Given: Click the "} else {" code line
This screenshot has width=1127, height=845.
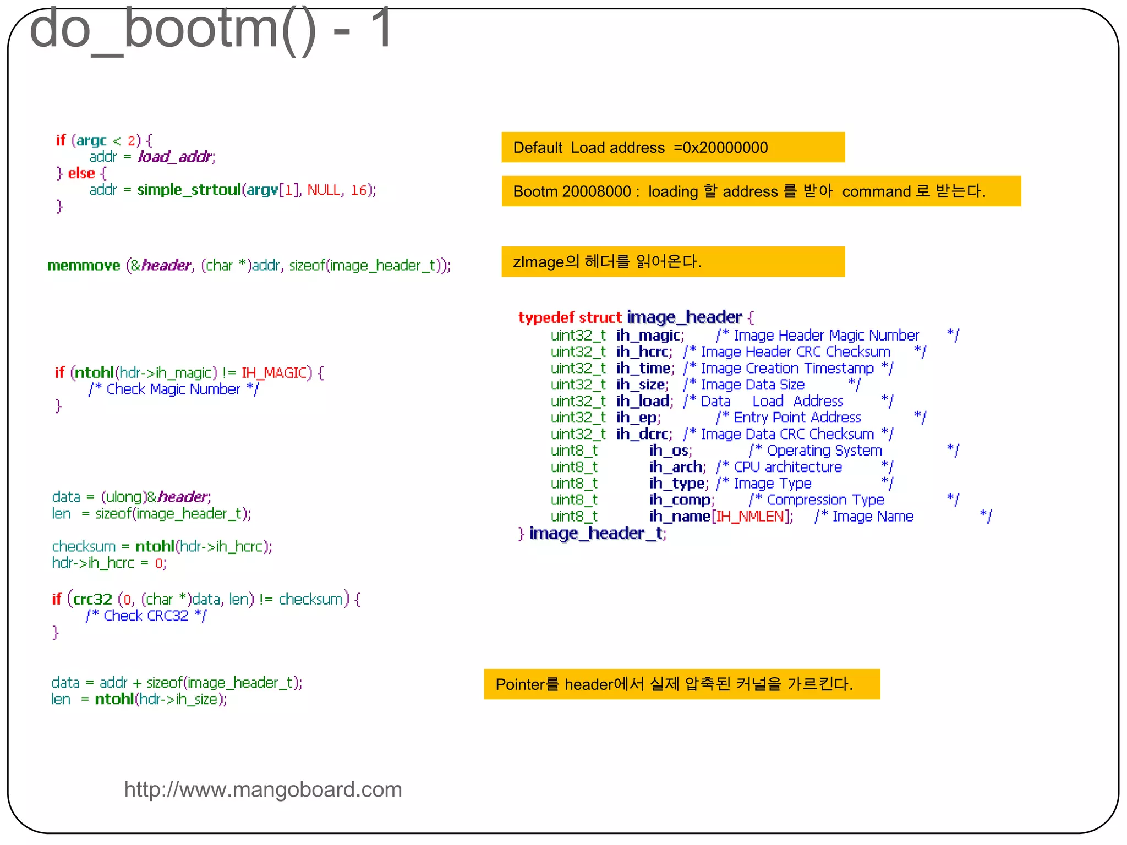Looking at the screenshot, I should (x=81, y=173).
